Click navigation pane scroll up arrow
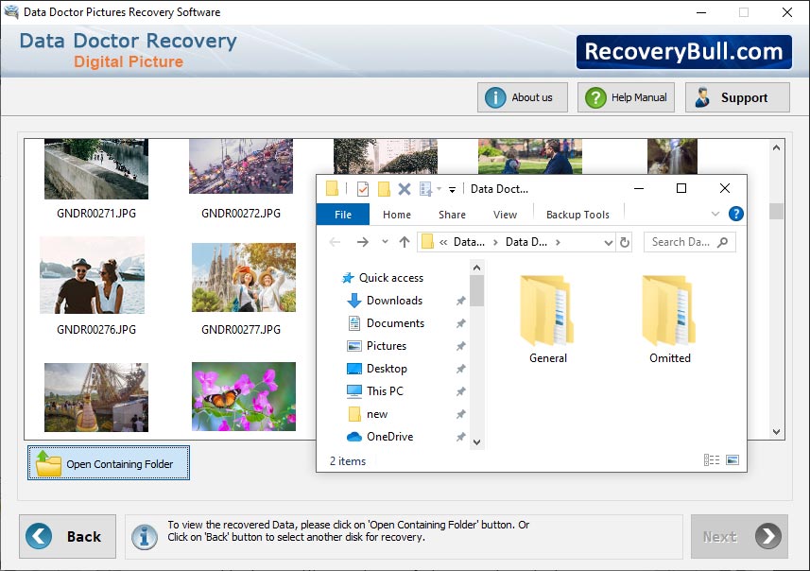 [x=476, y=268]
